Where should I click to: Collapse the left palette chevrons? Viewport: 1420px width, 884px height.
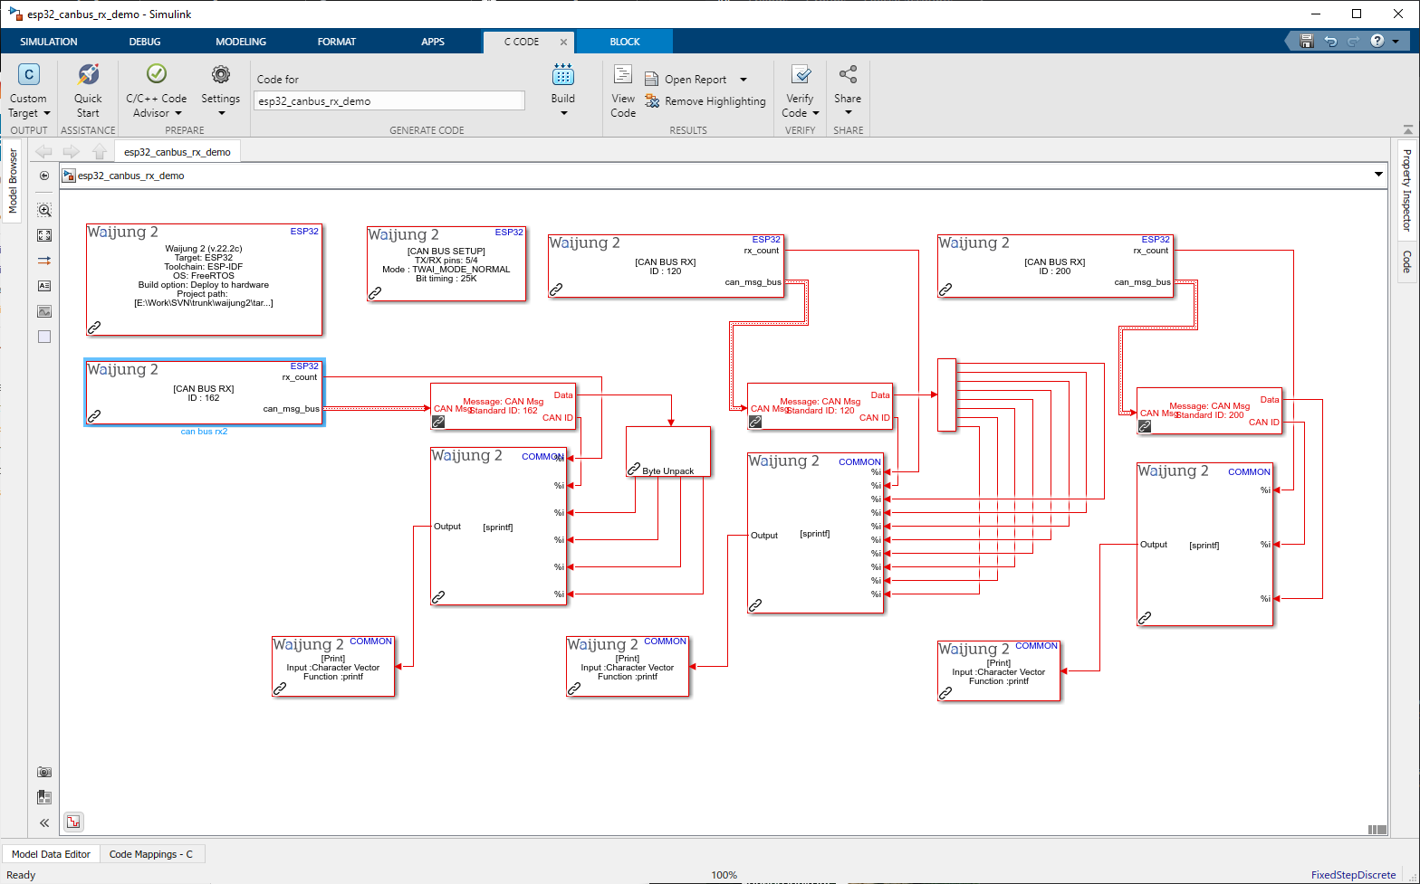tap(44, 822)
